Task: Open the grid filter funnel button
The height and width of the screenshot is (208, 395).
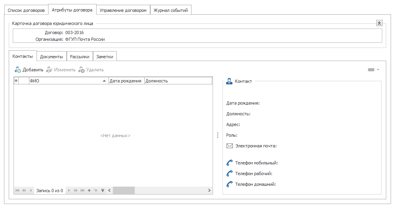Action: (103, 191)
